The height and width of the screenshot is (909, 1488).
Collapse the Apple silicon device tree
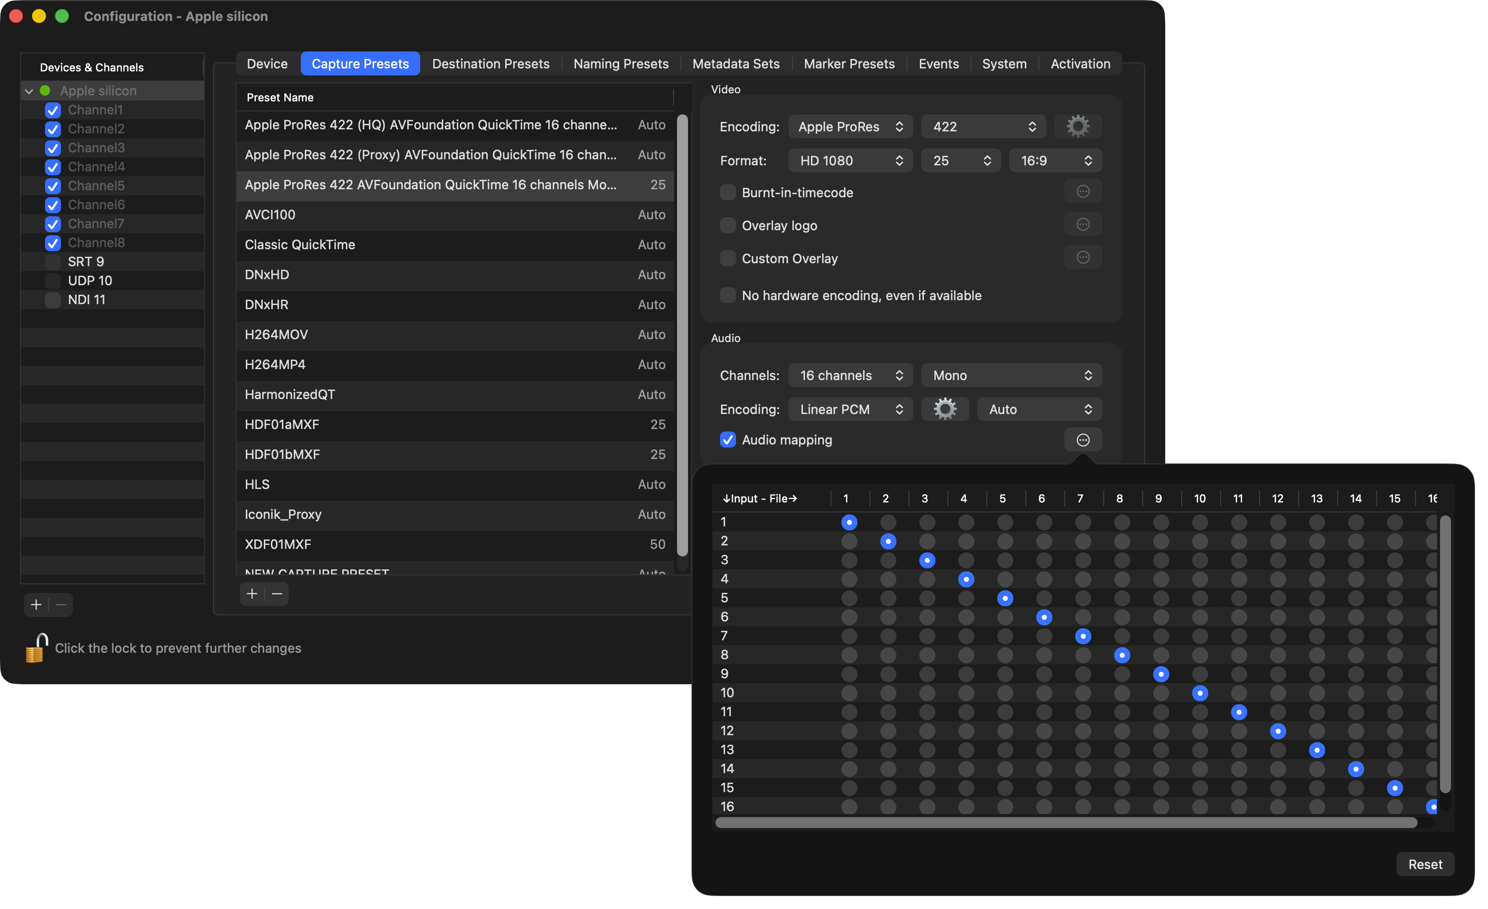[29, 92]
